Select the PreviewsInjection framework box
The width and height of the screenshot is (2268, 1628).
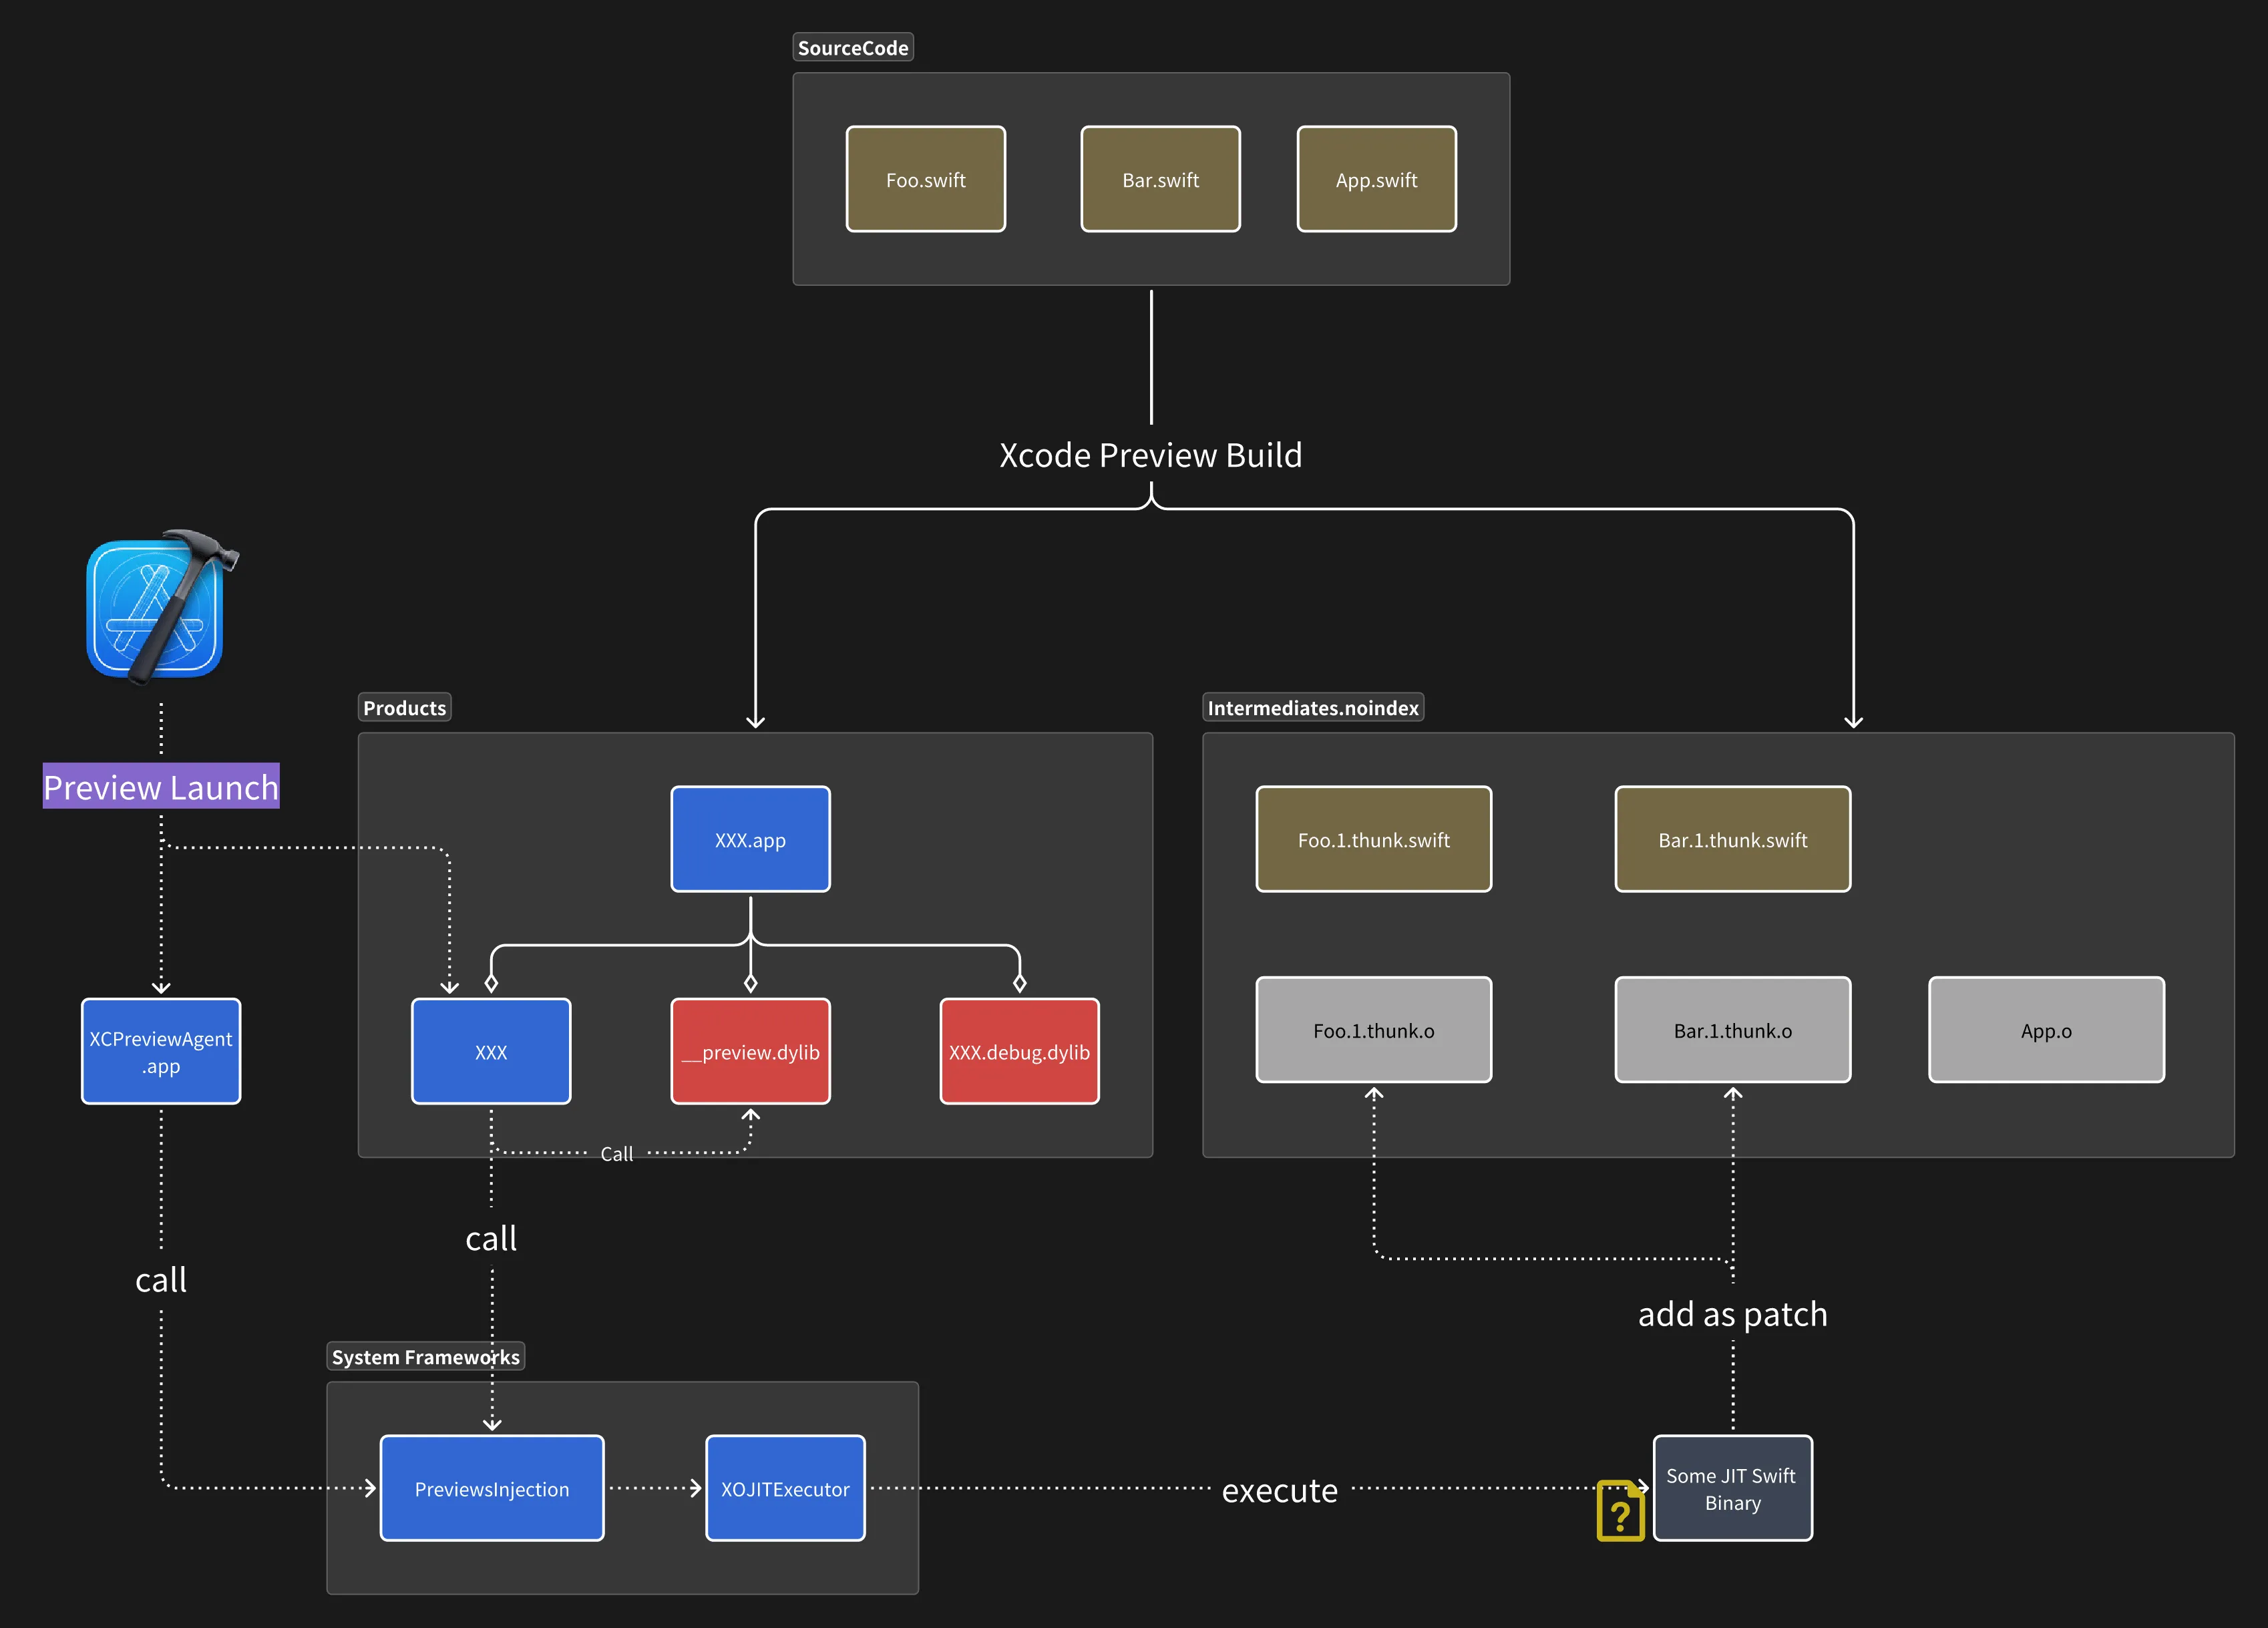point(492,1489)
